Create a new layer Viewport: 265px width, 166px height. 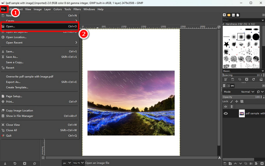click(x=225, y=163)
